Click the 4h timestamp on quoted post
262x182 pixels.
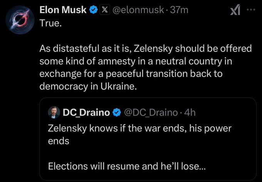191,112
